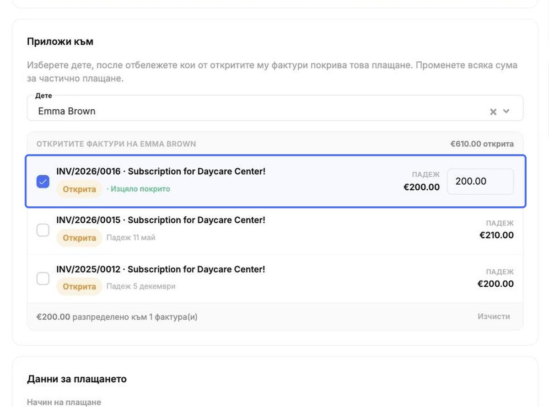The width and height of the screenshot is (549, 407).
Task: Click Открита badge on INV/2025/0012
Action: click(79, 287)
